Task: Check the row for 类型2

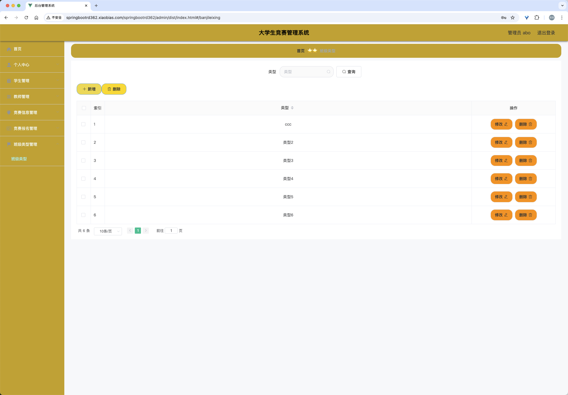Action: [x=83, y=142]
